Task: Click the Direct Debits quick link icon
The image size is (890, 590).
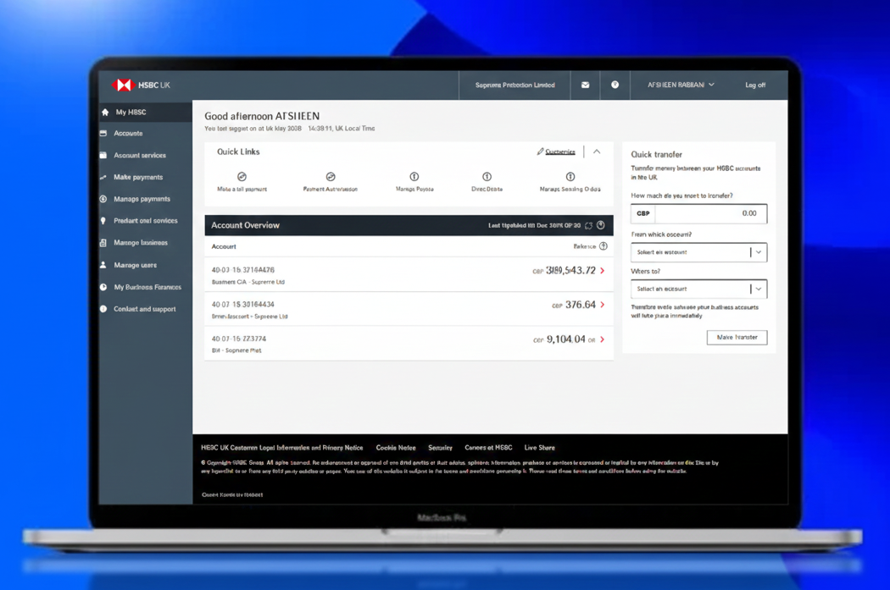Action: pyautogui.click(x=487, y=177)
